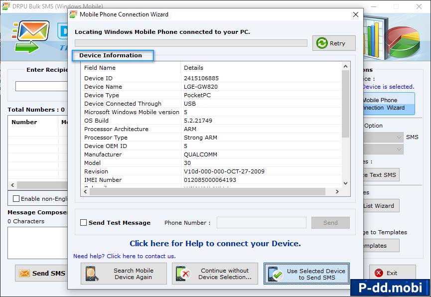The width and height of the screenshot is (431, 297).
Task: Click the Details column header
Action: click(x=261, y=68)
